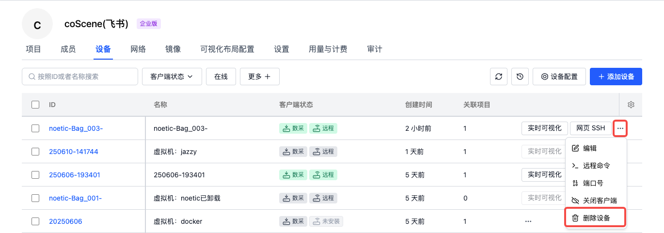Open device link 20250606
The image size is (664, 233).
65,221
